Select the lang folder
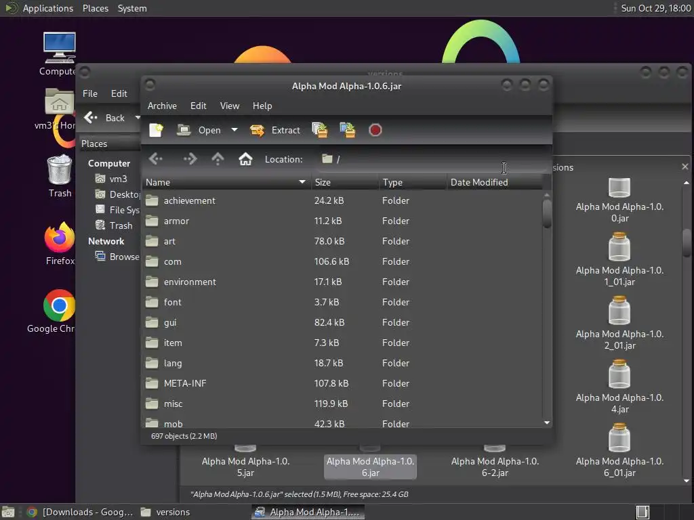Viewport: 694px width, 520px height. [x=342, y=364]
